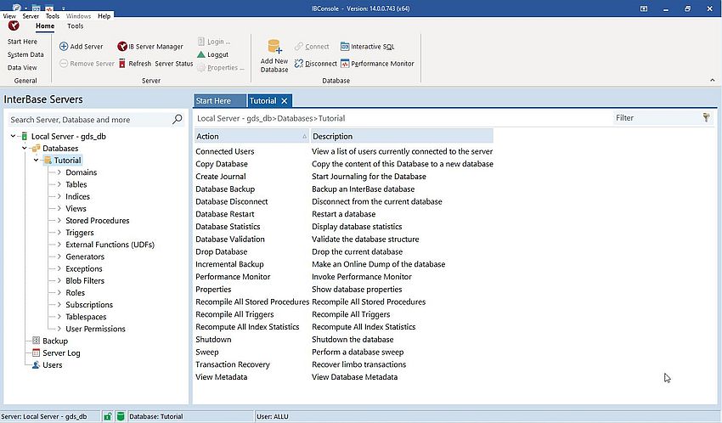The height and width of the screenshot is (423, 722).
Task: Select Blob Filters in the tree
Action: pos(85,281)
